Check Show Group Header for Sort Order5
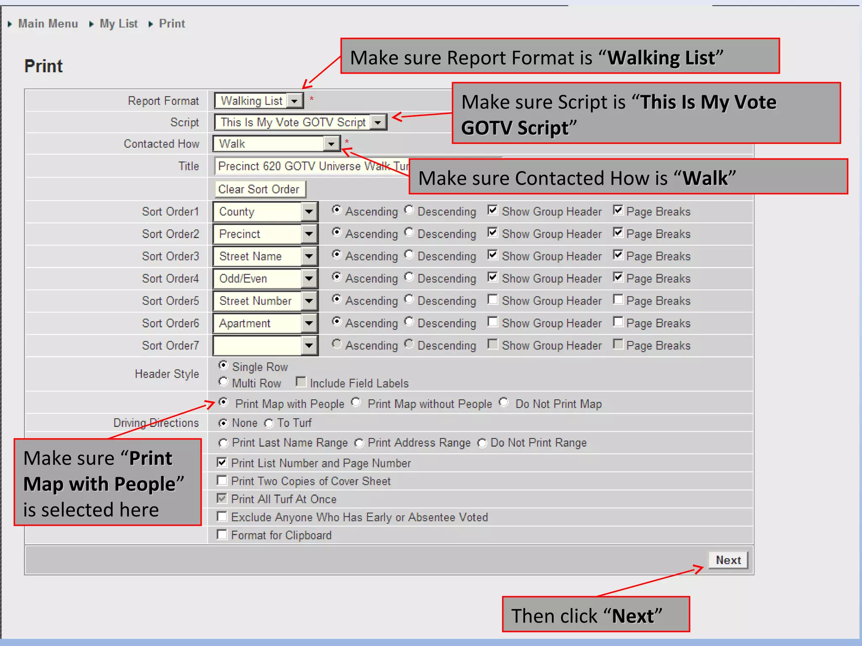This screenshot has width=862, height=646. [492, 299]
